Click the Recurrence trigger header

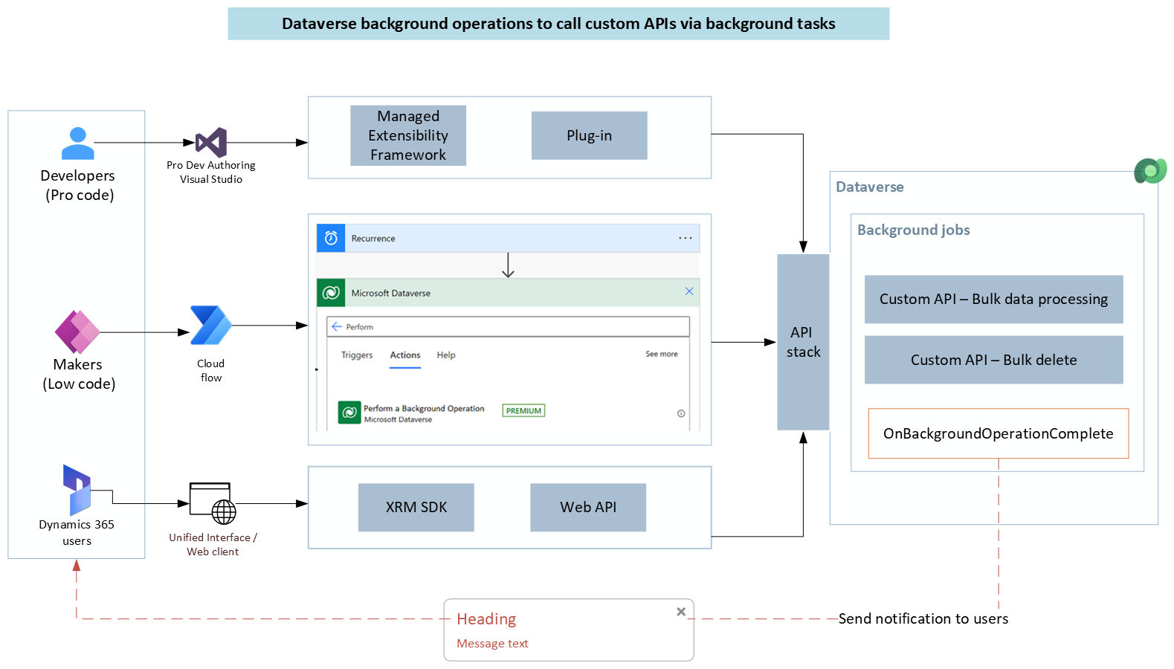[509, 238]
